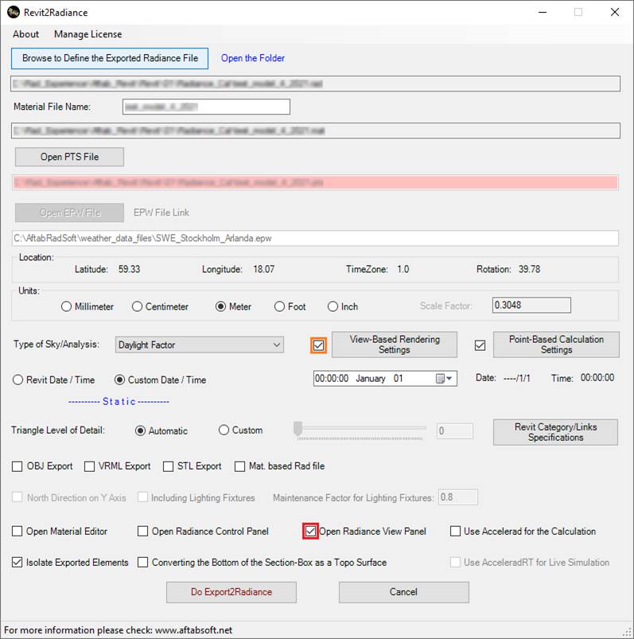Click the Longitude value 18.07
Image resolution: width=634 pixels, height=639 pixels.
[x=263, y=269]
